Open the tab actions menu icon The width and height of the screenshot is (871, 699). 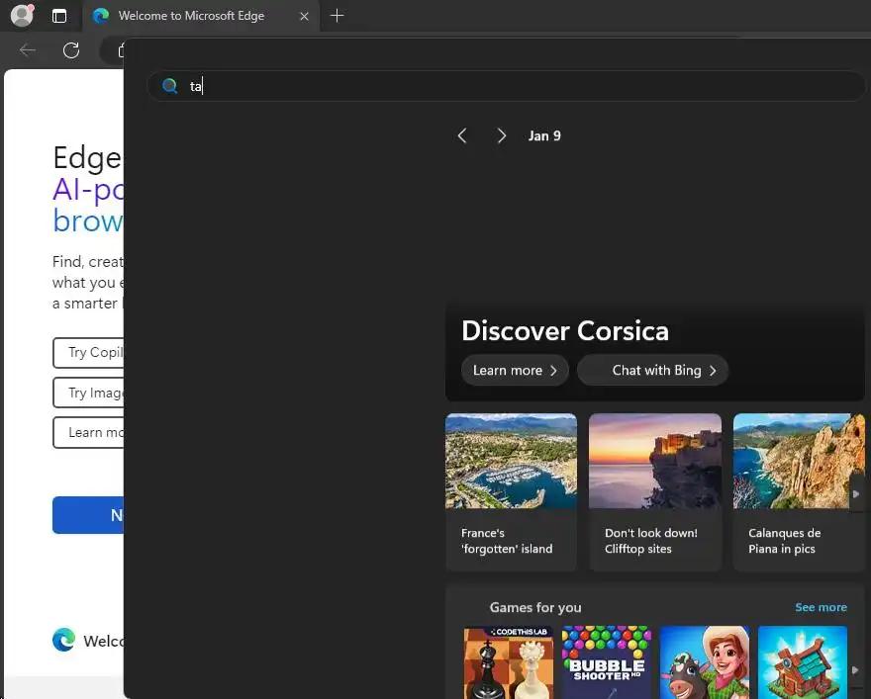coord(58,16)
